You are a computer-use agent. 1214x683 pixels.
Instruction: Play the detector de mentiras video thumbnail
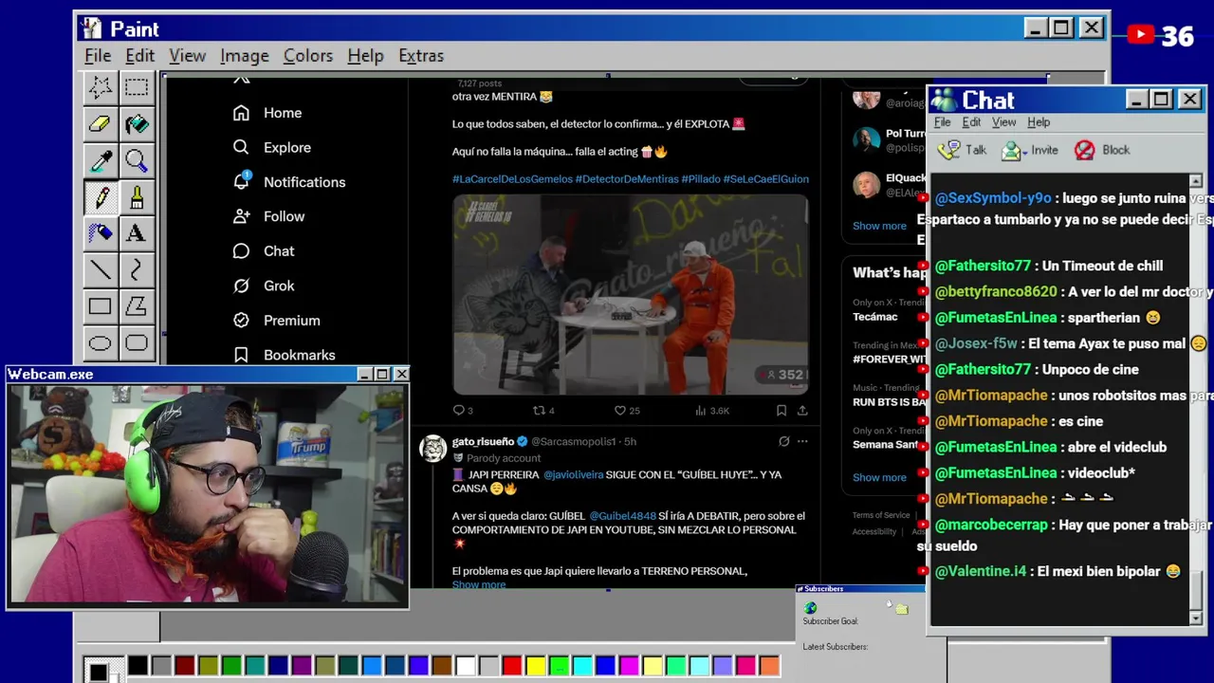(x=630, y=294)
